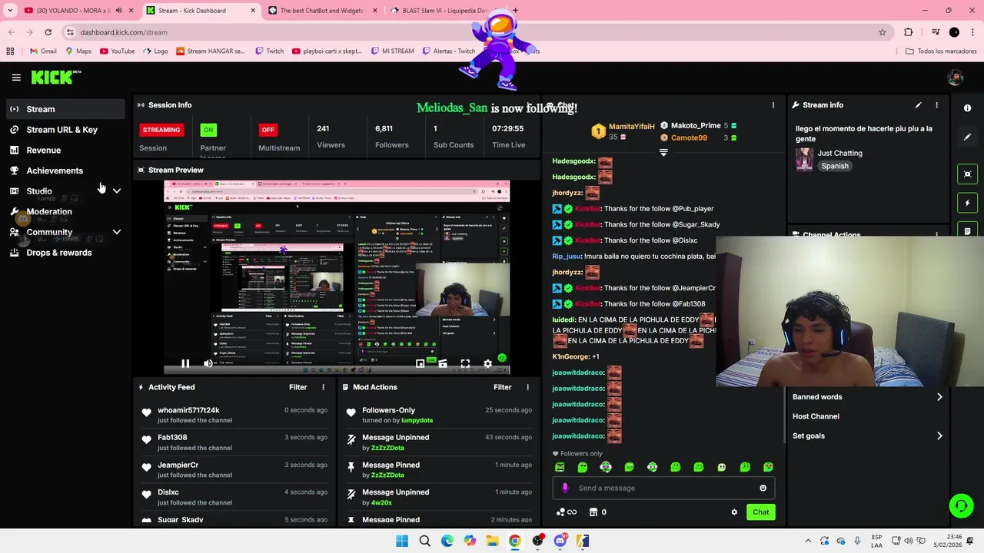
Task: Open Stream info options menu
Action: tap(936, 105)
